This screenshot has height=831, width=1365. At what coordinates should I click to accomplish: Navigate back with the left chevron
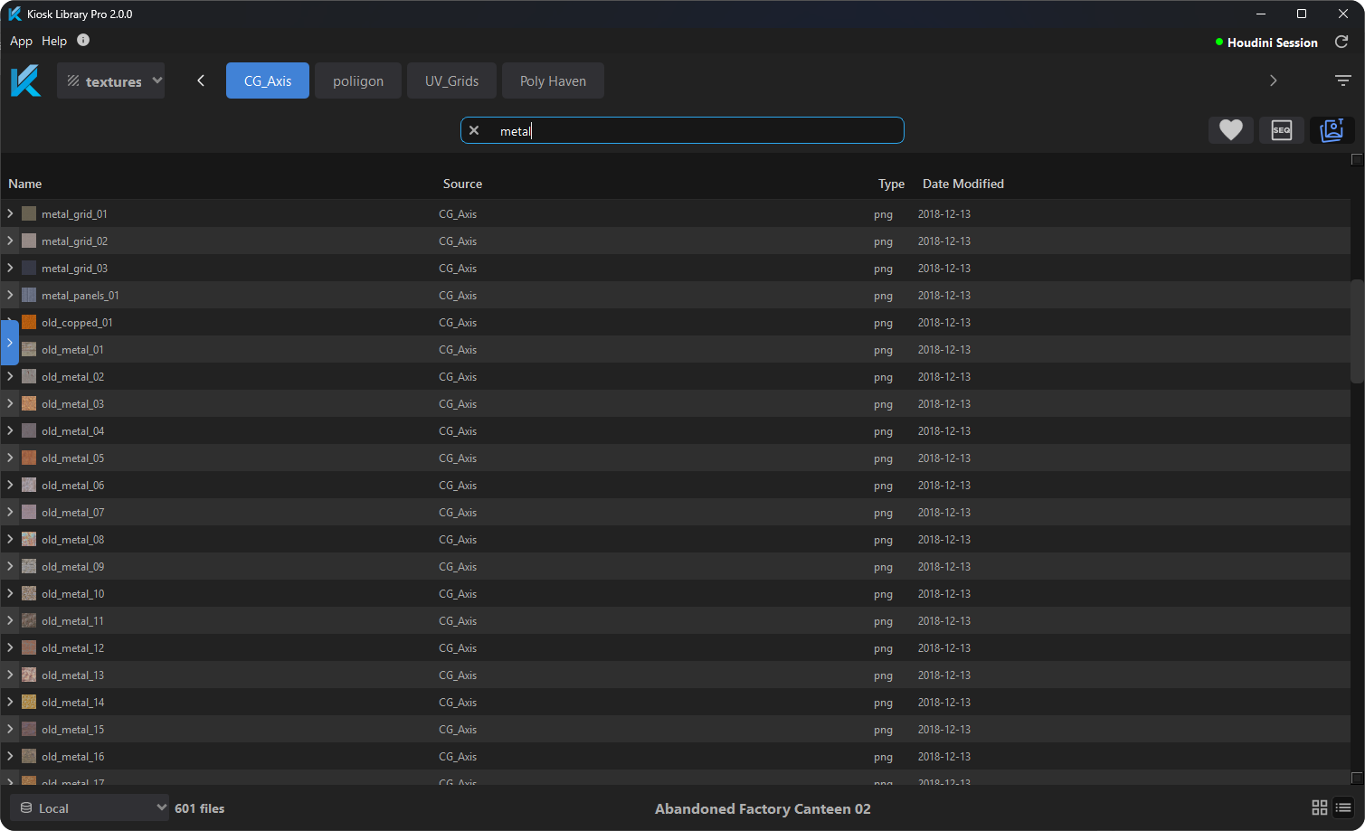(x=200, y=80)
